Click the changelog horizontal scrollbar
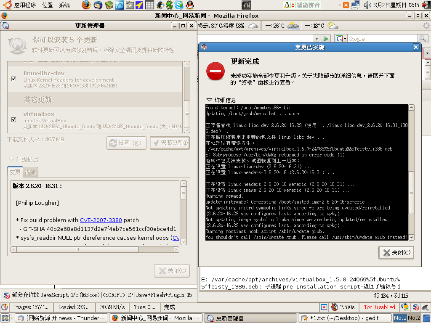 tap(77, 250)
